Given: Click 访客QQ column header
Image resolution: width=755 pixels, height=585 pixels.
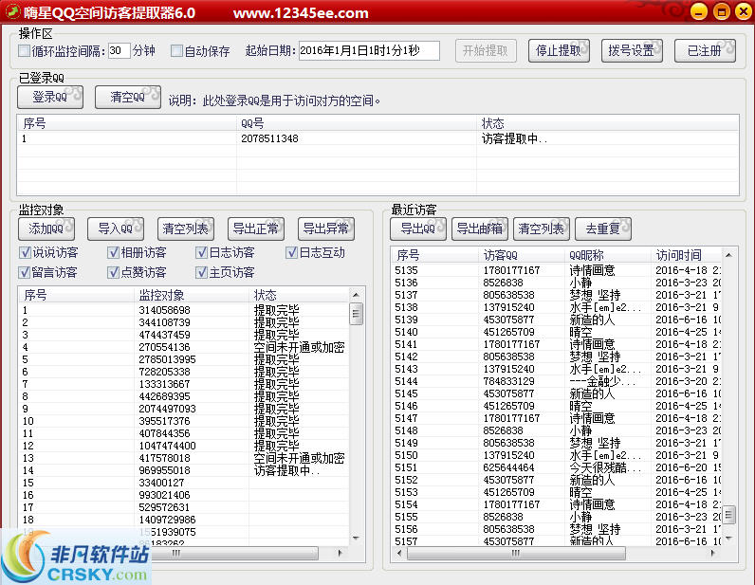Looking at the screenshot, I should [522, 255].
